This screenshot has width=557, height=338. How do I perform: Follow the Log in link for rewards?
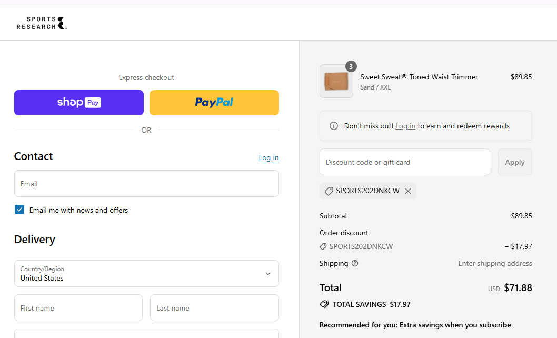coord(405,126)
